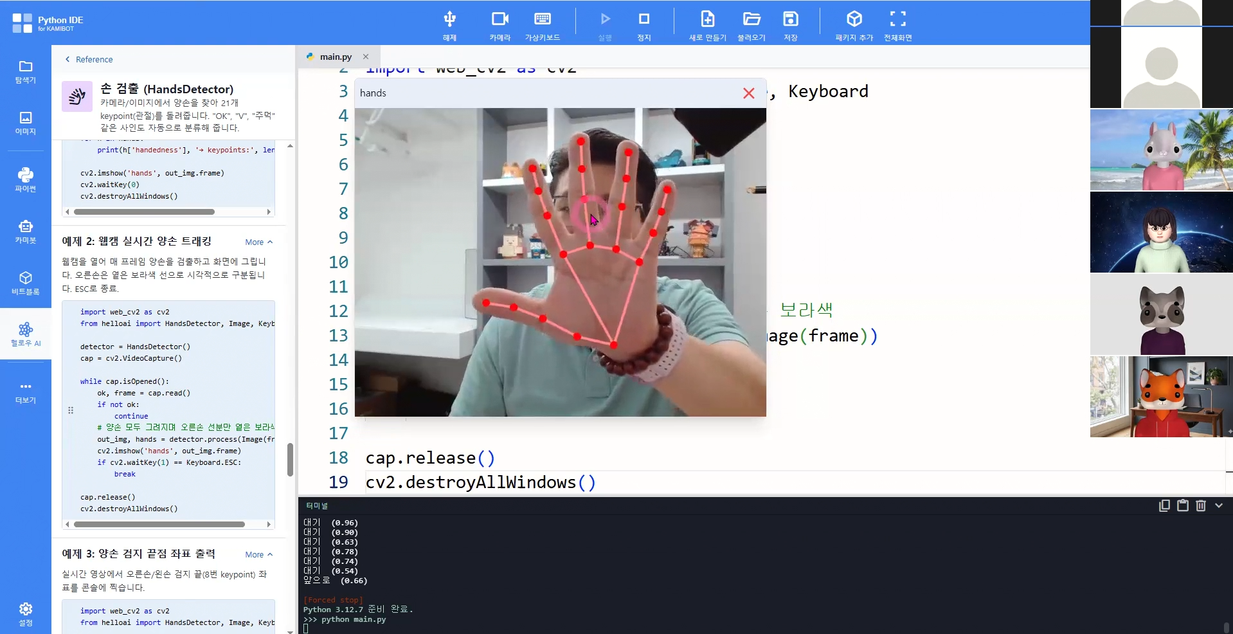Image resolution: width=1233 pixels, height=634 pixels.
Task: Go back to Reference list
Action: point(89,59)
